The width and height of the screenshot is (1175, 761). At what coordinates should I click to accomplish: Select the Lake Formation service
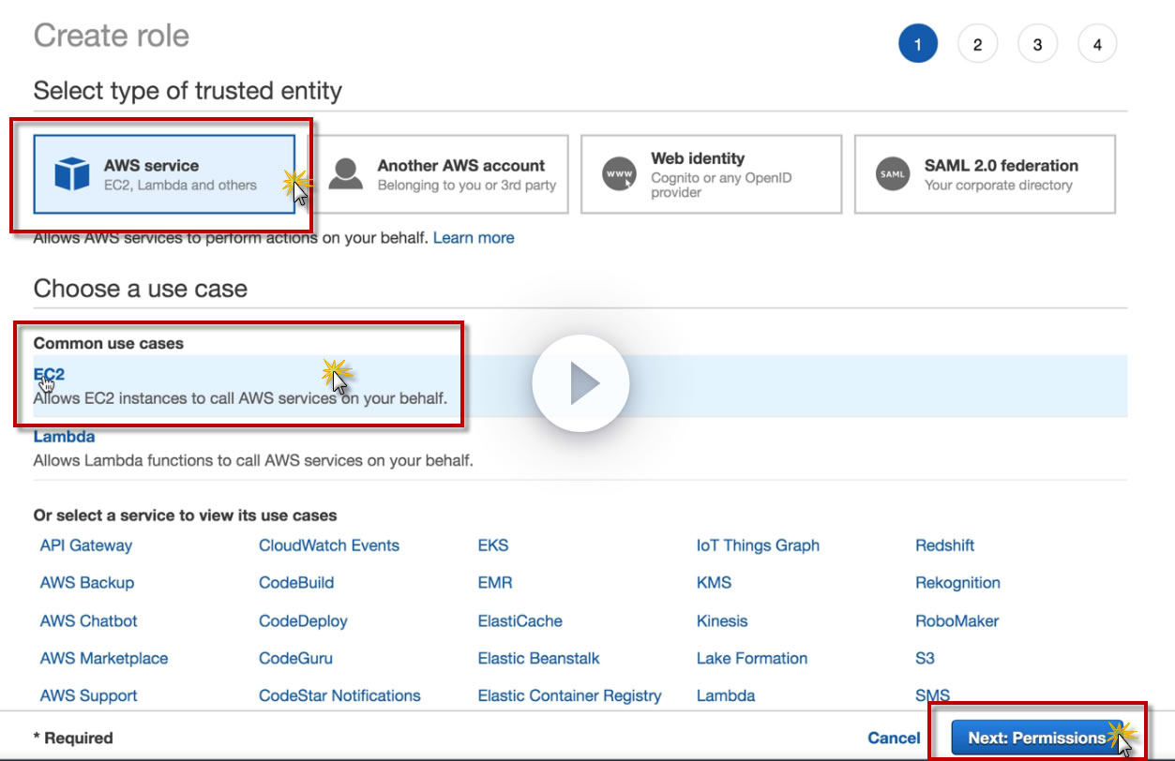click(x=752, y=659)
